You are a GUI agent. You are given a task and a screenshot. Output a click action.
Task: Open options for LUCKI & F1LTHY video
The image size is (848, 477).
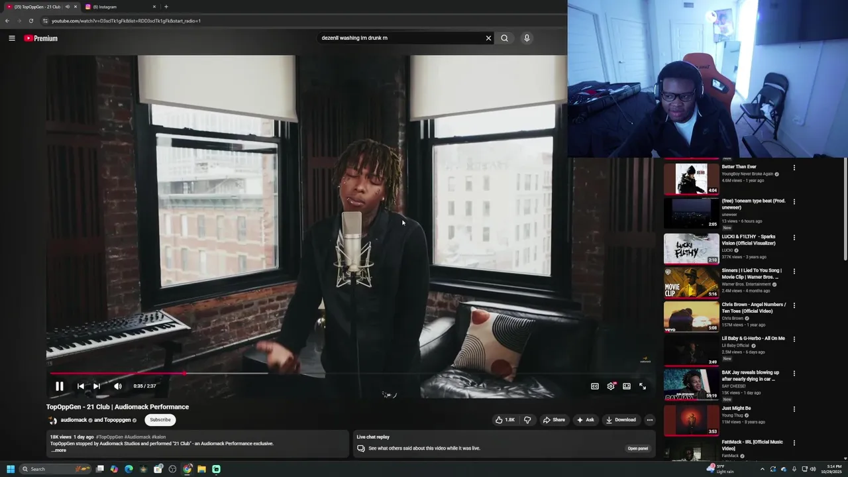[x=794, y=237]
